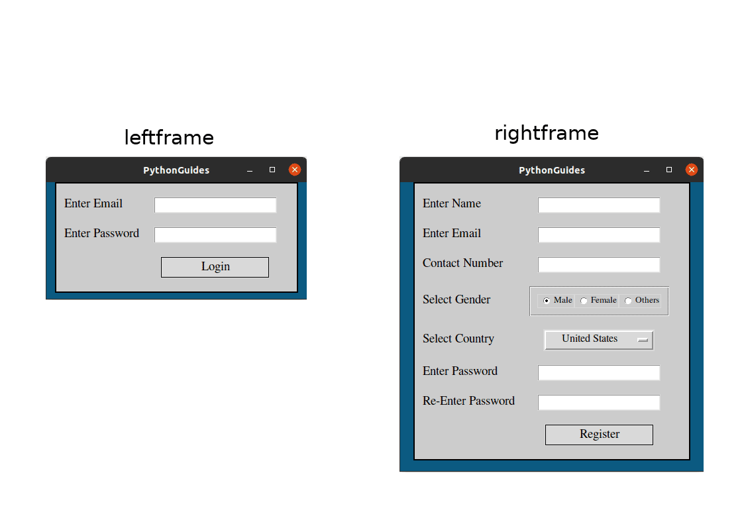Select the Female gender radio button
This screenshot has width=744, height=526.
pyautogui.click(x=583, y=300)
